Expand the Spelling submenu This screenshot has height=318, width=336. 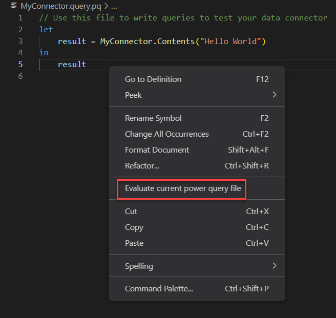197,266
